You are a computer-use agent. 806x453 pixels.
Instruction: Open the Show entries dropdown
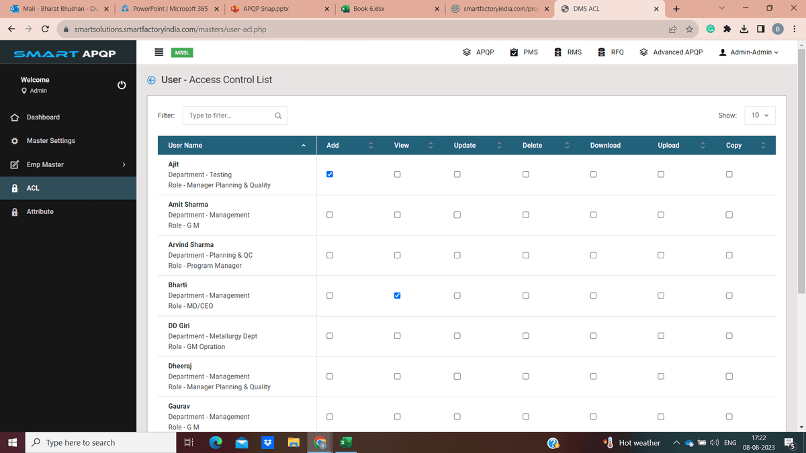(x=760, y=115)
